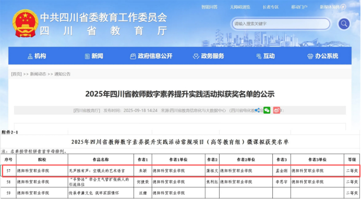Screen dimensions: 361x199
Task: Go to 通知公告 in the breadcrumb
Action: pyautogui.click(x=63, y=74)
